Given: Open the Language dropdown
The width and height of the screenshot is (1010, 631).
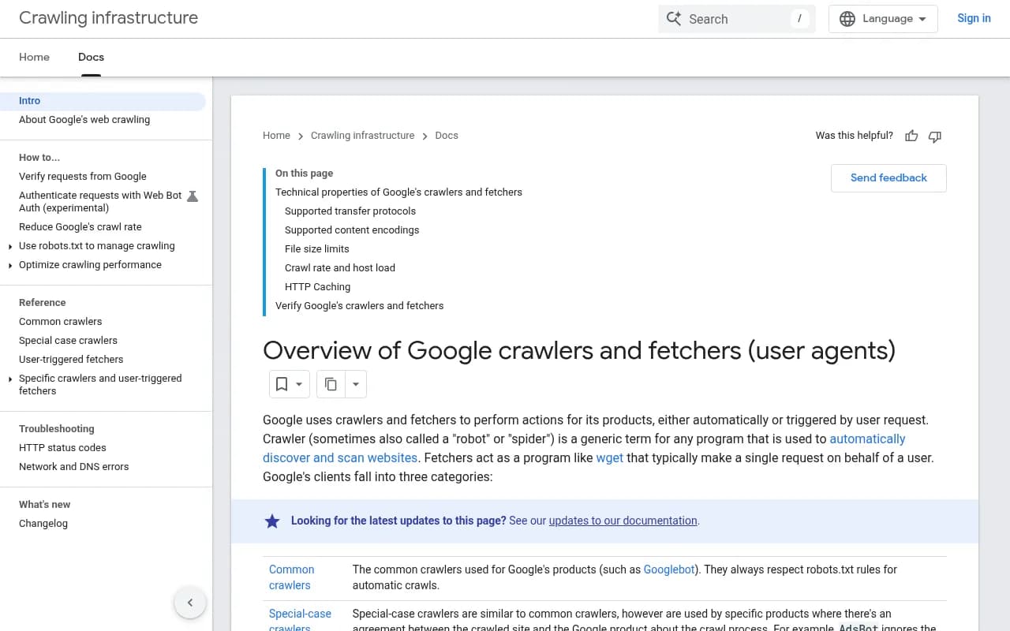Looking at the screenshot, I should click(x=883, y=19).
